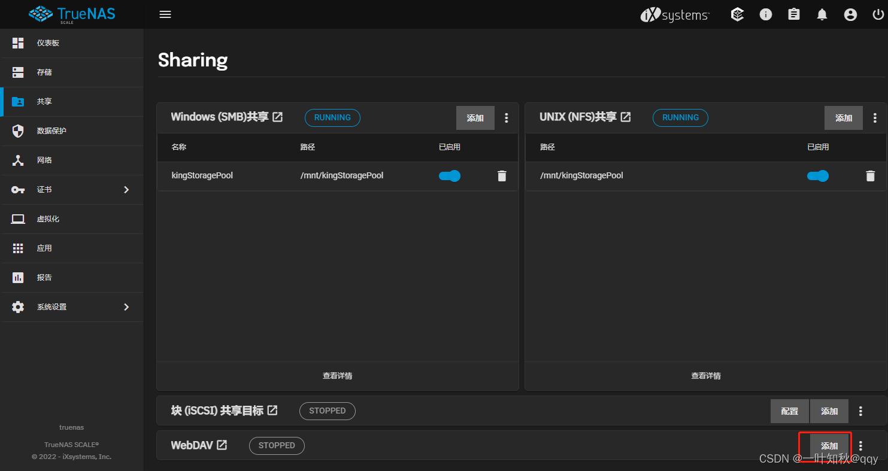
Task: Click the Sharing page heading
Action: click(x=193, y=60)
